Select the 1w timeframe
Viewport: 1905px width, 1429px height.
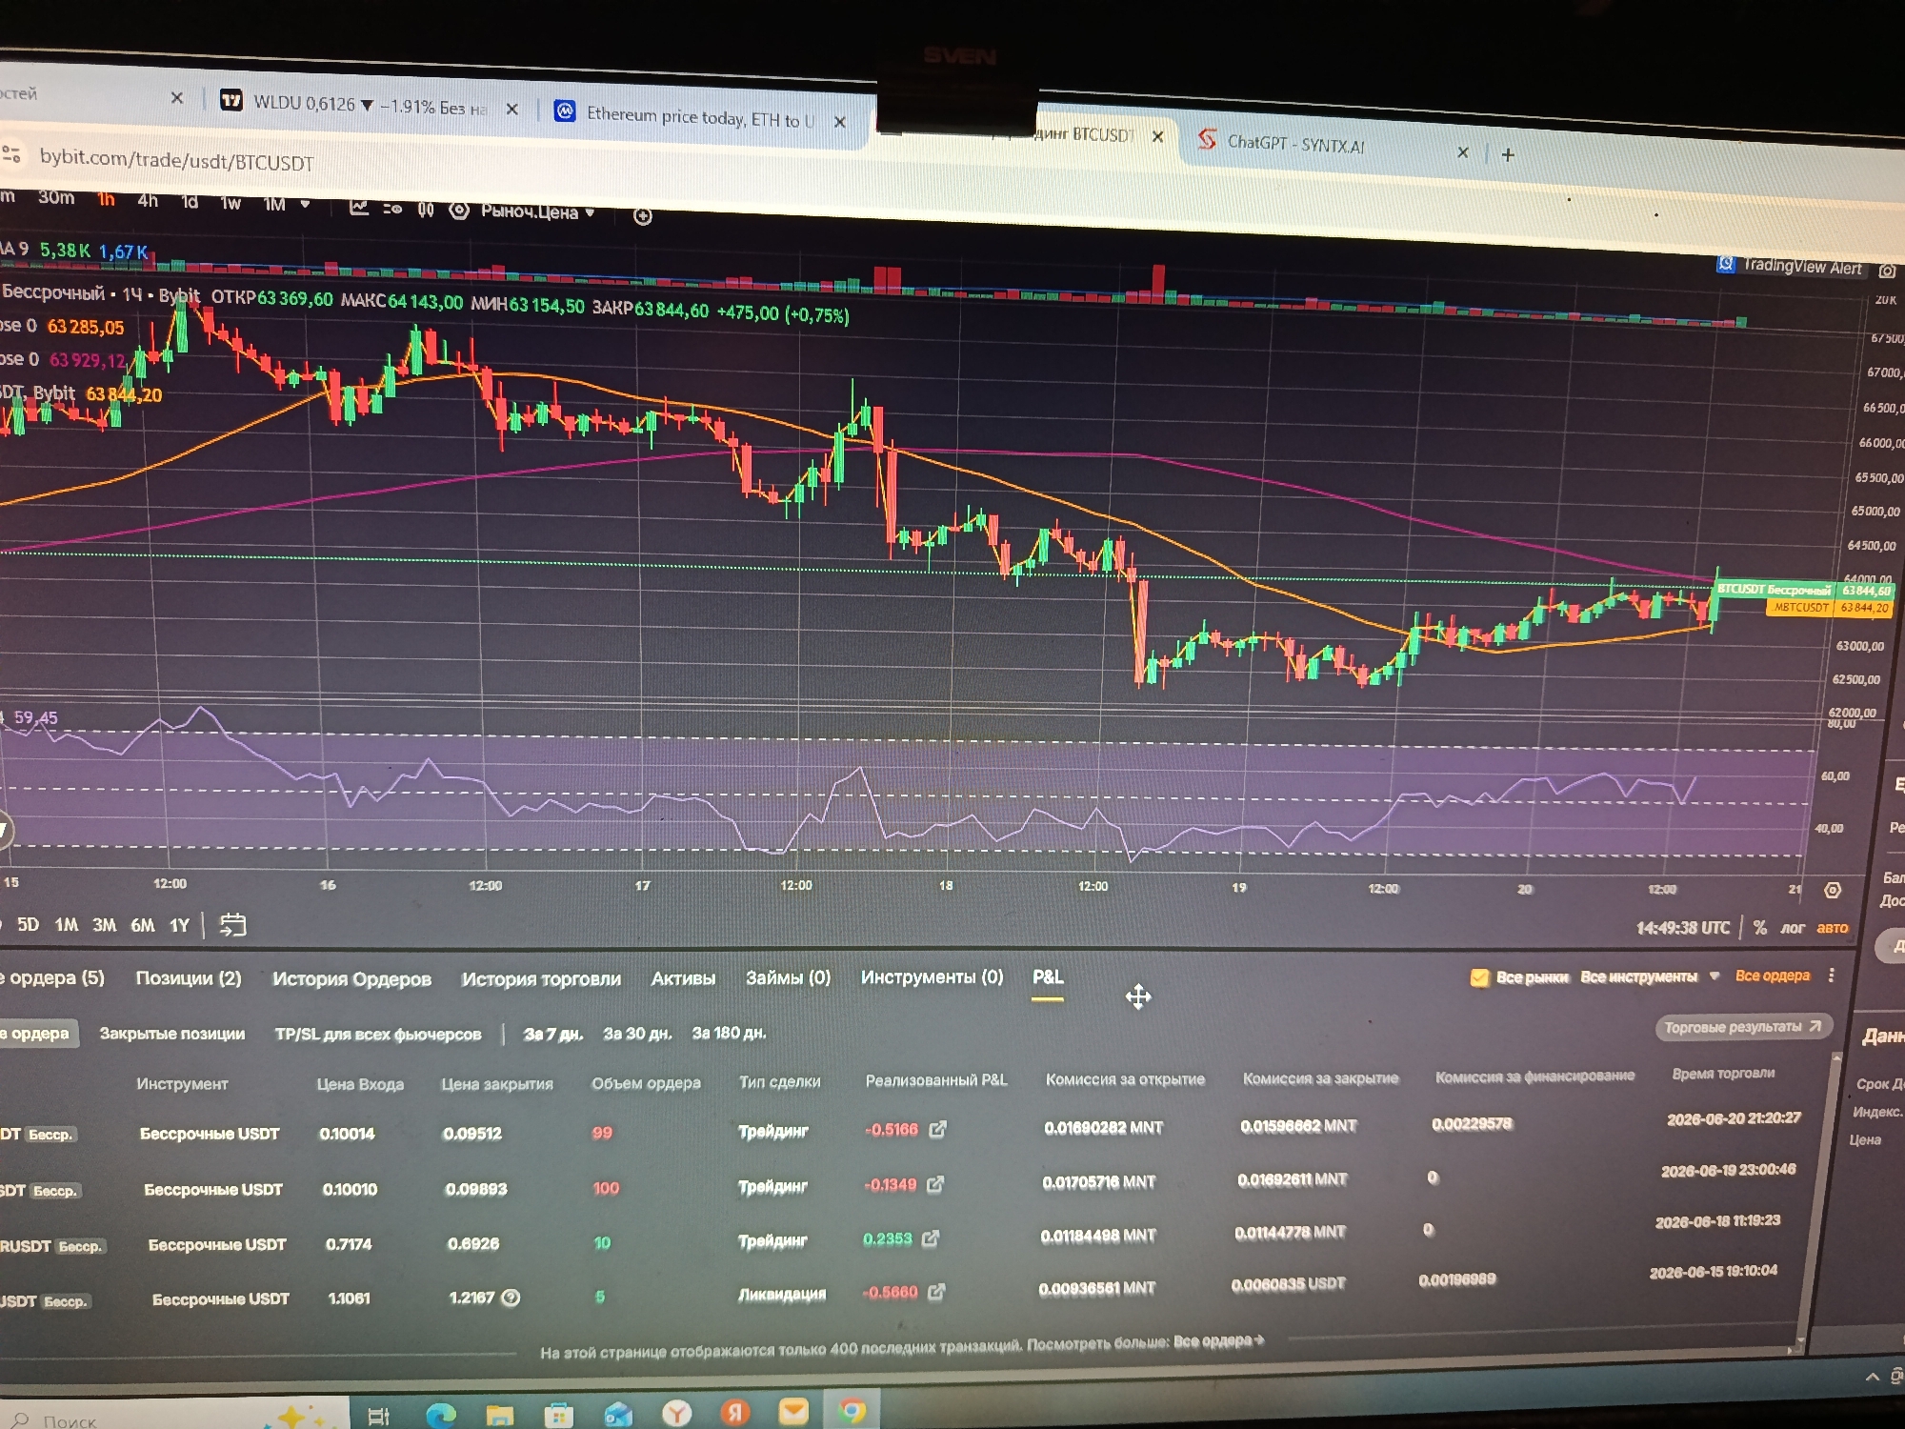231,203
